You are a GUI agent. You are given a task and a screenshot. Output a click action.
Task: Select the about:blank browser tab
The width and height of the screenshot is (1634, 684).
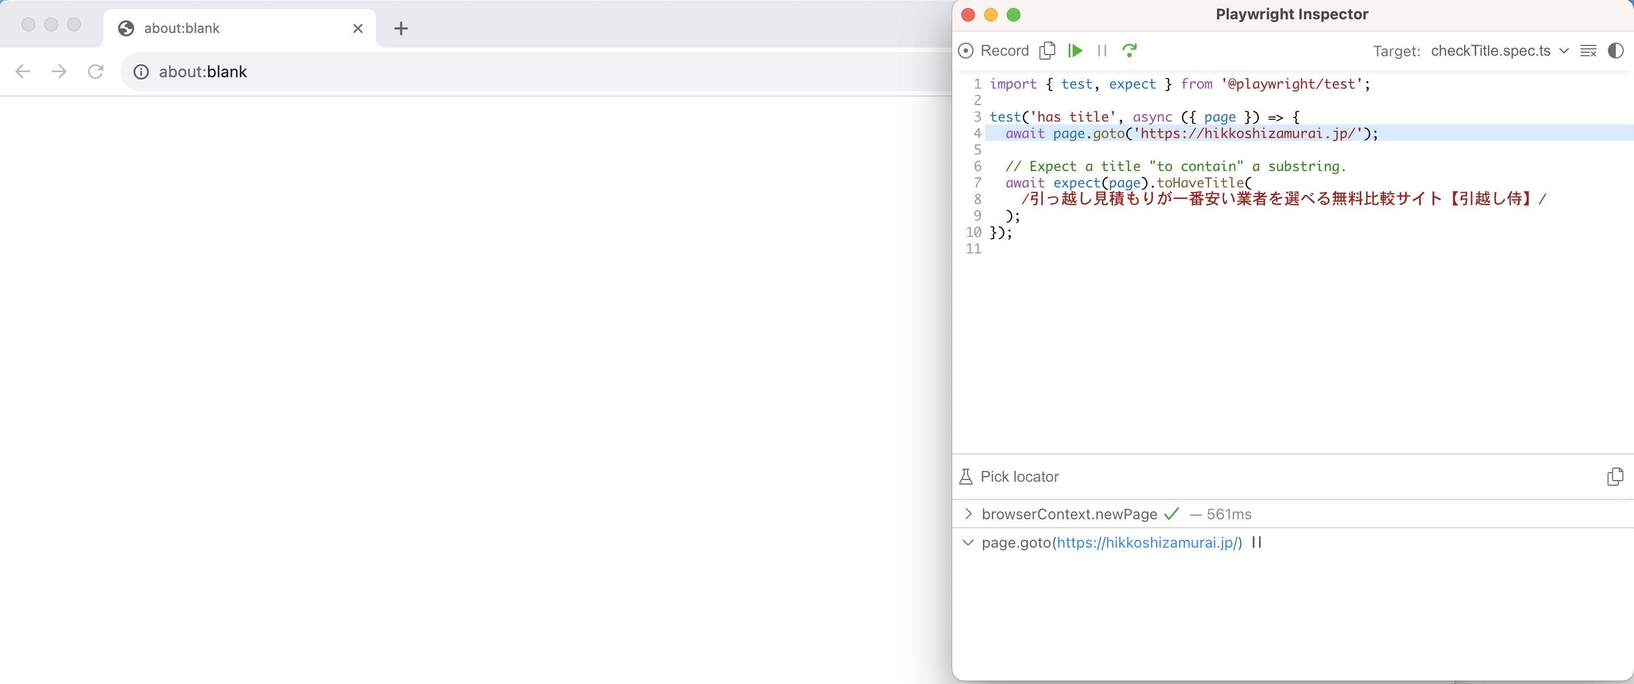[x=228, y=28]
